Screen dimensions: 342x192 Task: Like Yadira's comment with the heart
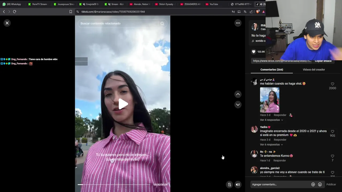click(x=332, y=131)
